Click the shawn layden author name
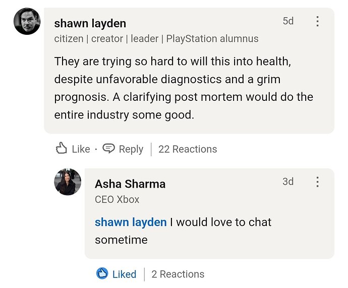 (x=90, y=23)
